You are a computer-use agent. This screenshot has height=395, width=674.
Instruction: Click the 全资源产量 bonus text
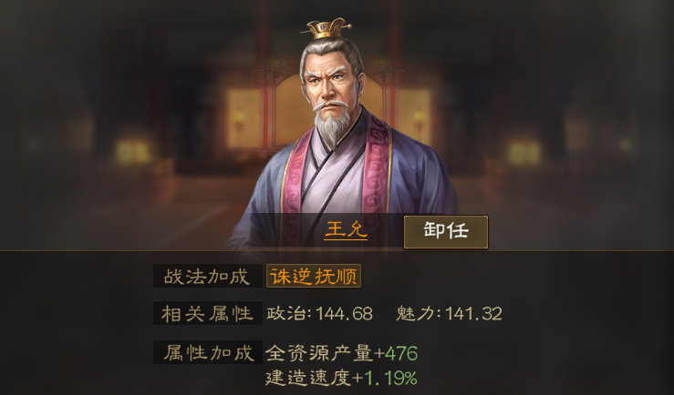(x=319, y=353)
